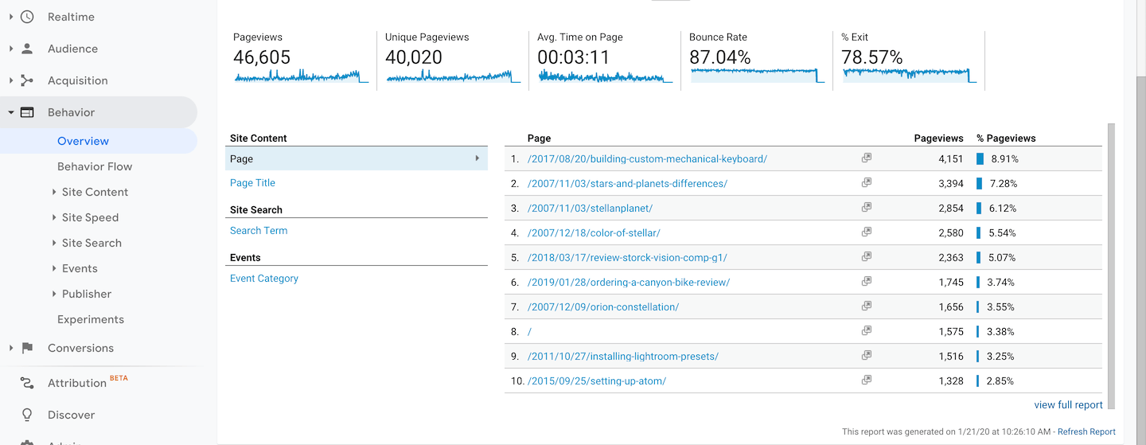Open /2011/10/27/installing-lightroom-presets/ link

(x=623, y=356)
